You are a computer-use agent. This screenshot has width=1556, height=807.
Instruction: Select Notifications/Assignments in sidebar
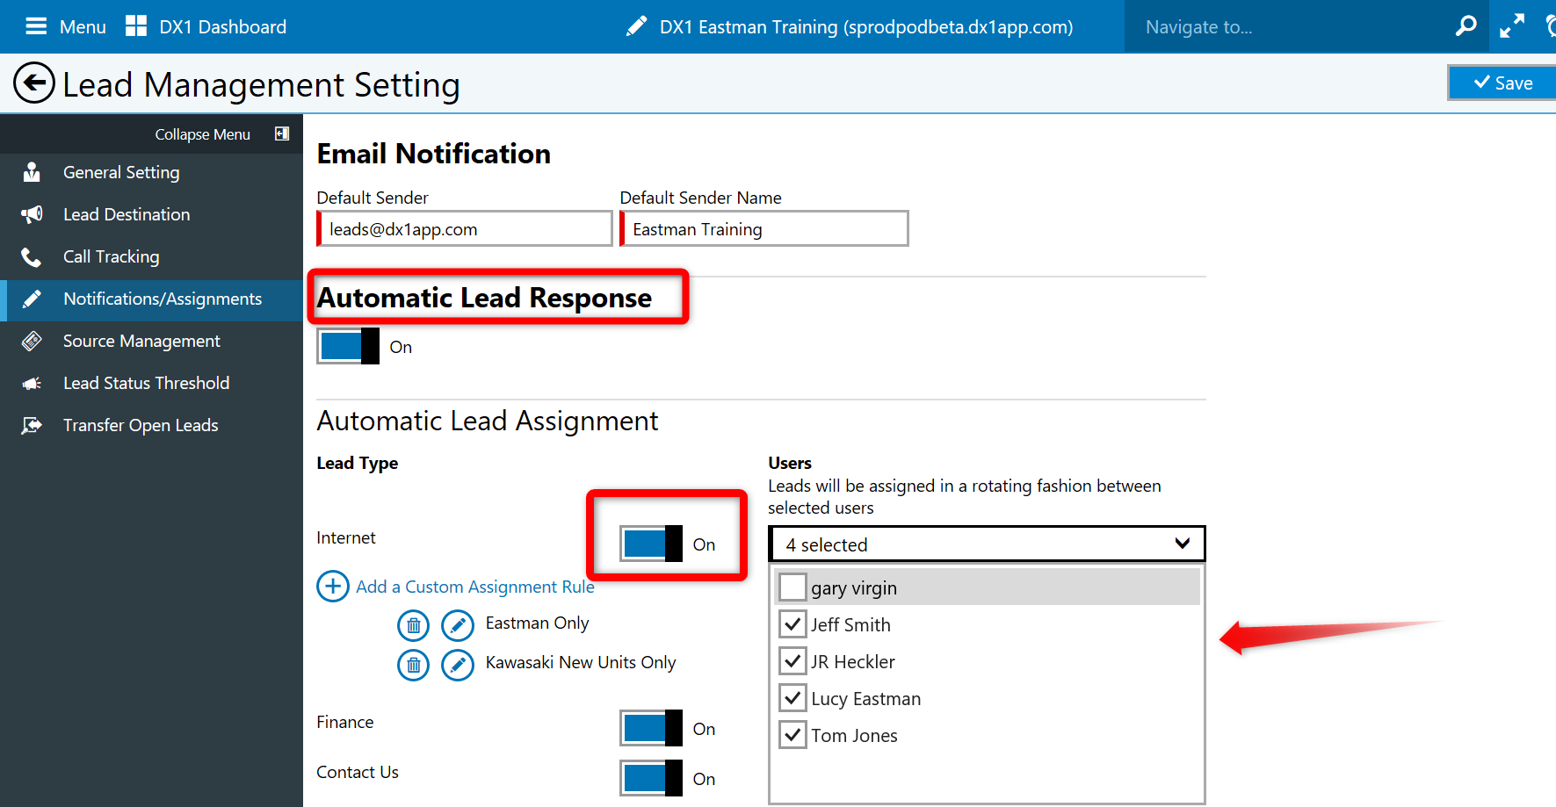[x=151, y=299]
